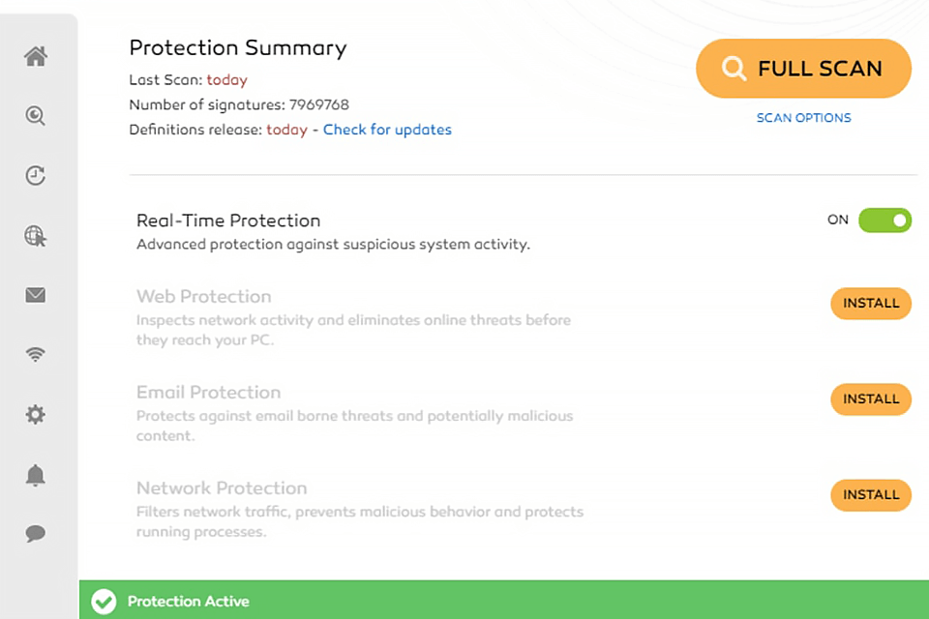Select the Wi-Fi network protection icon
Screen dimensions: 929x619
pyautogui.click(x=35, y=354)
